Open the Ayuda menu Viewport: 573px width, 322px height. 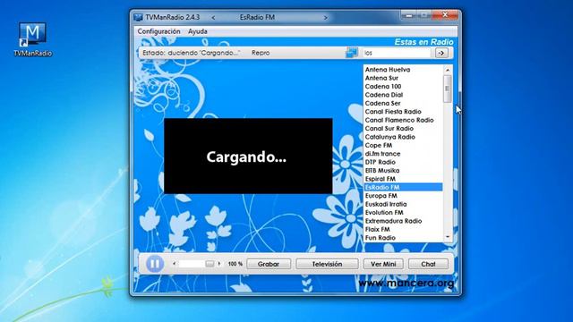(x=198, y=31)
